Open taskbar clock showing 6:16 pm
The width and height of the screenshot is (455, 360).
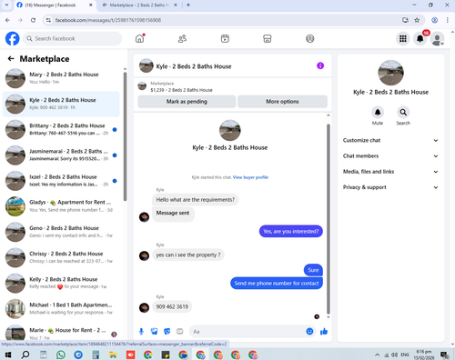click(x=424, y=355)
